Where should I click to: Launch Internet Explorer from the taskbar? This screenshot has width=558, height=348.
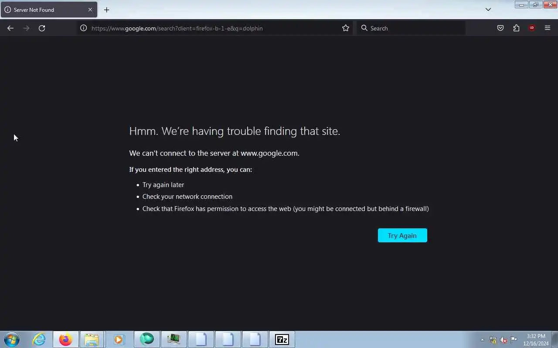coord(39,339)
